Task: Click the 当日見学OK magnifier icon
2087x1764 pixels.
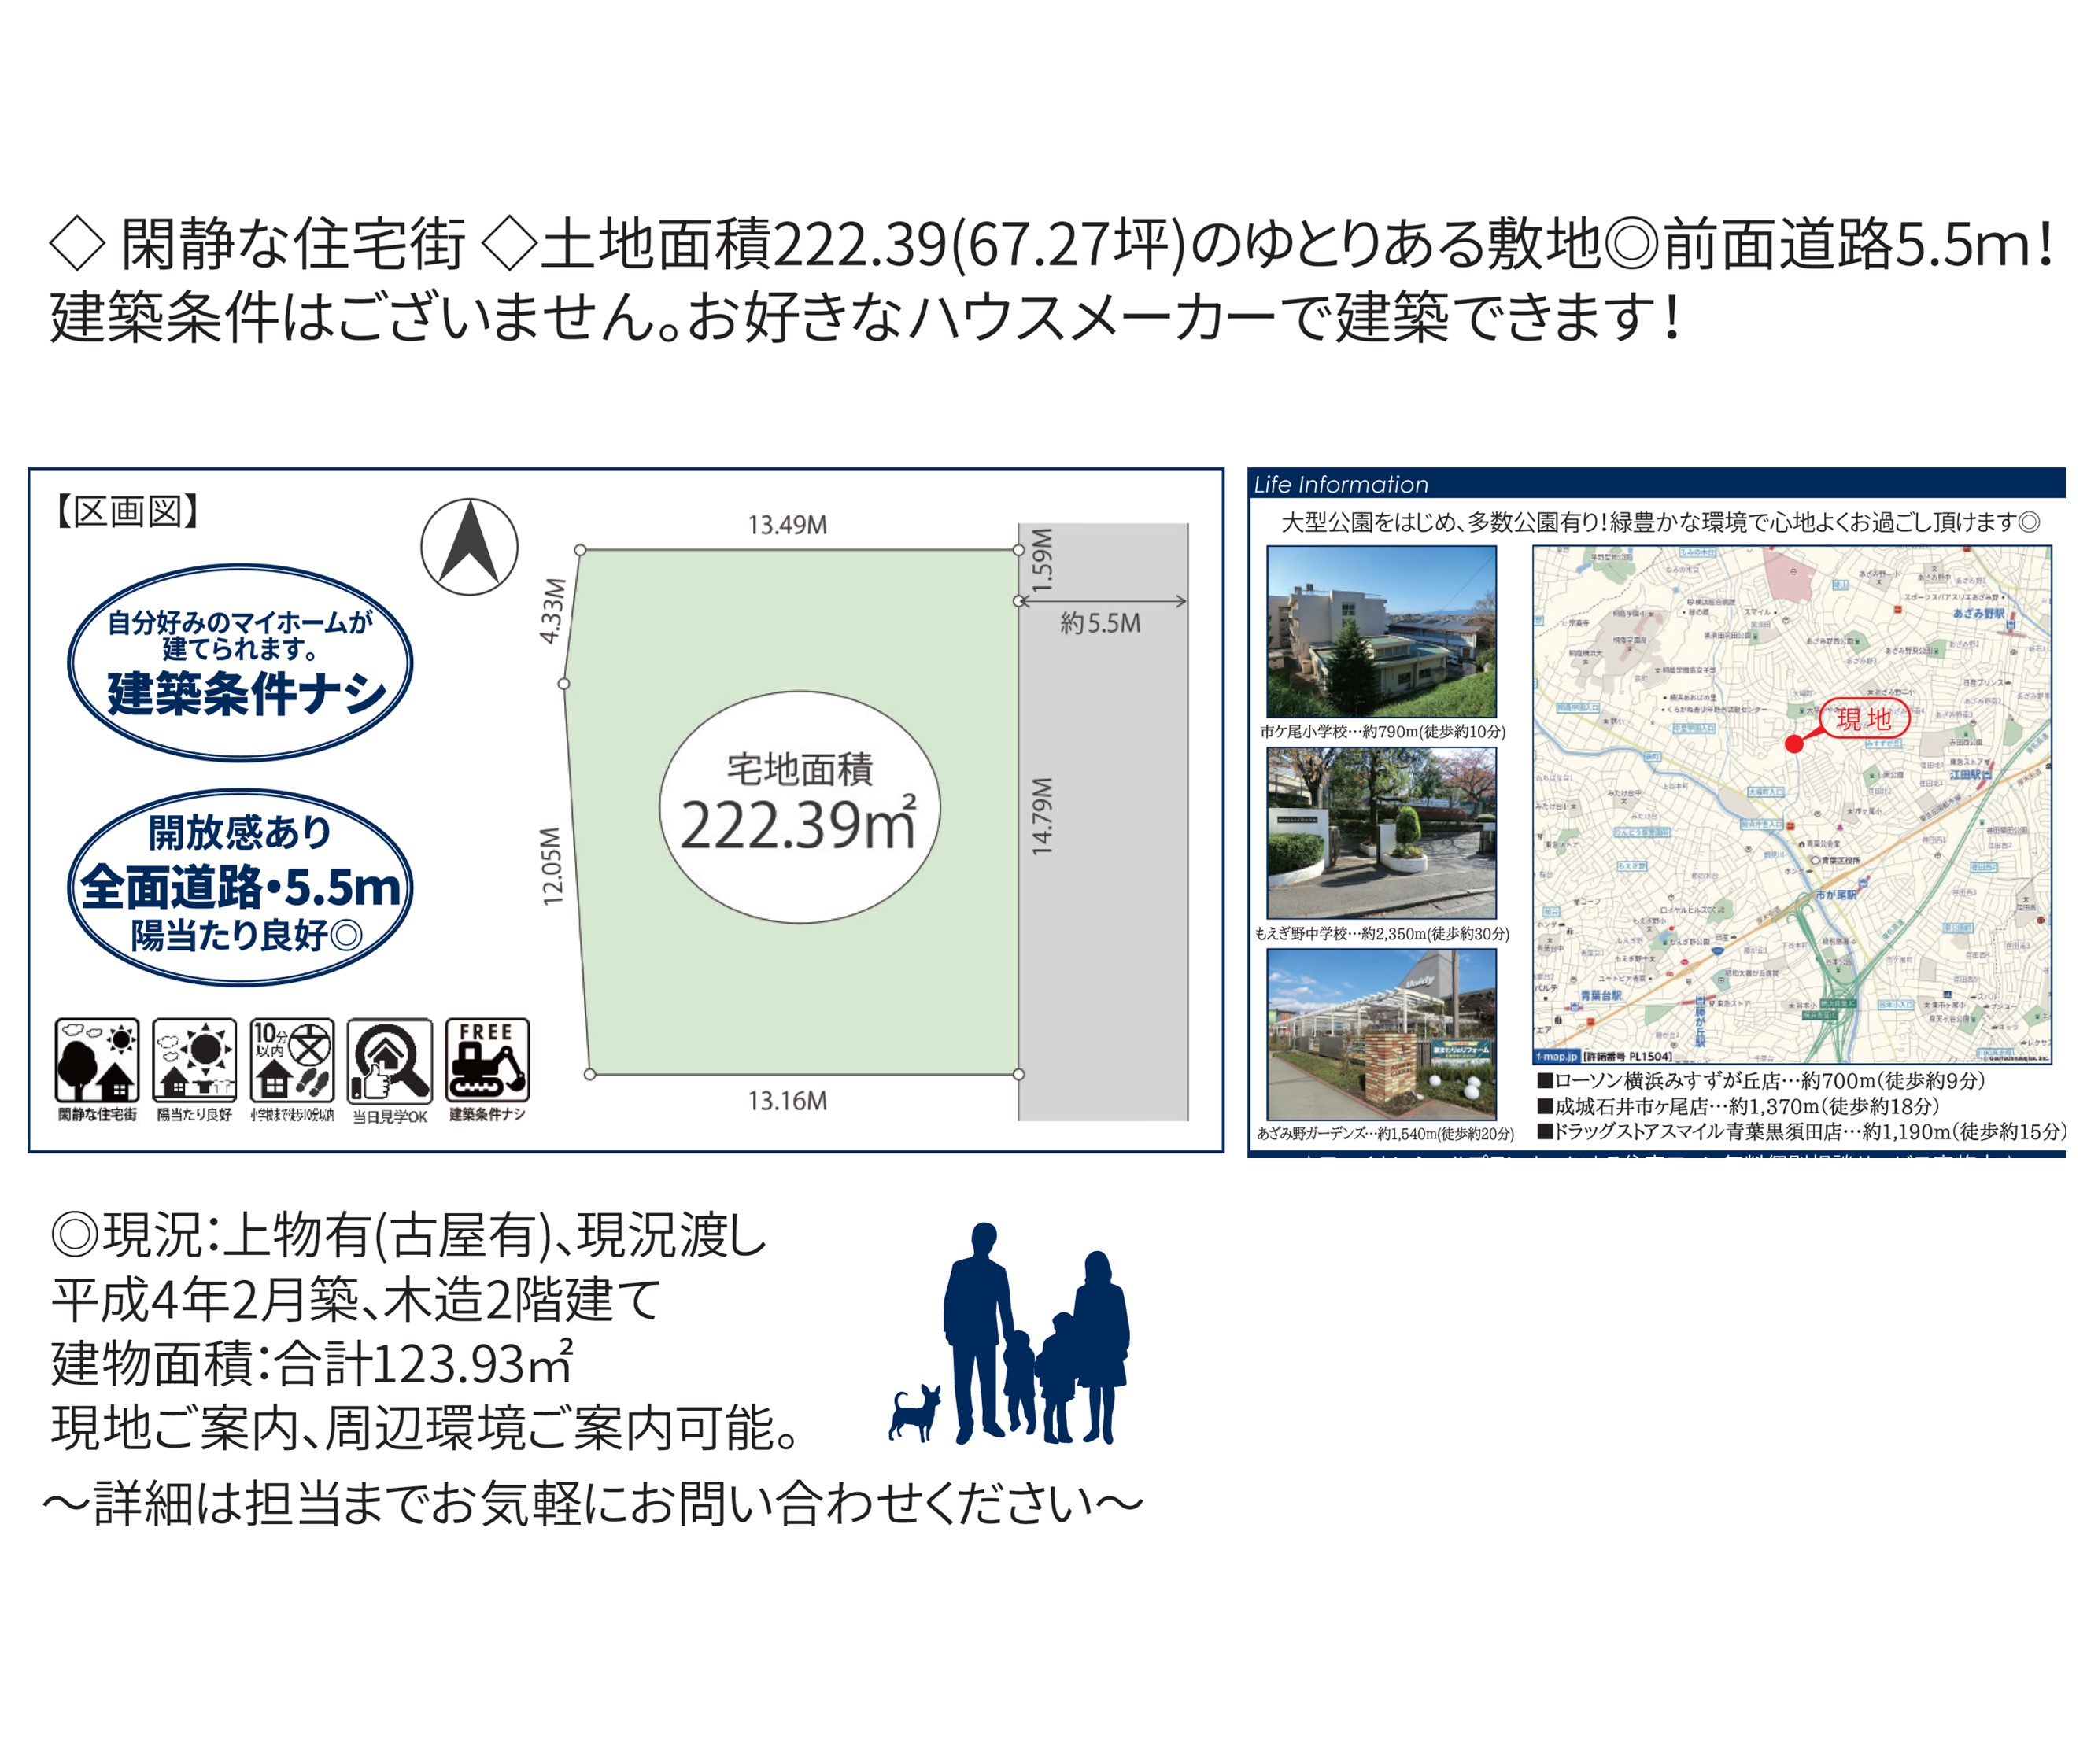Action: [x=389, y=1061]
